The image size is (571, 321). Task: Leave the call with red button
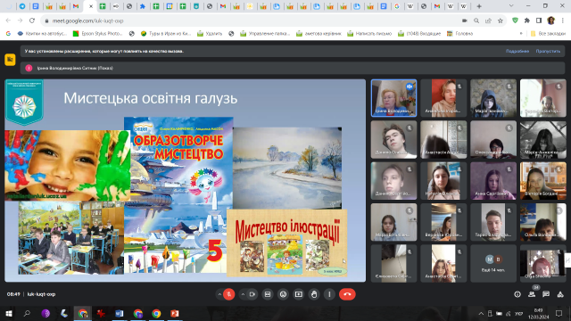pyautogui.click(x=347, y=294)
